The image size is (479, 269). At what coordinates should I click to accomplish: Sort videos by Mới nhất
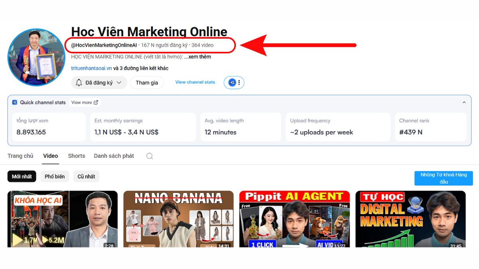pyautogui.click(x=22, y=177)
